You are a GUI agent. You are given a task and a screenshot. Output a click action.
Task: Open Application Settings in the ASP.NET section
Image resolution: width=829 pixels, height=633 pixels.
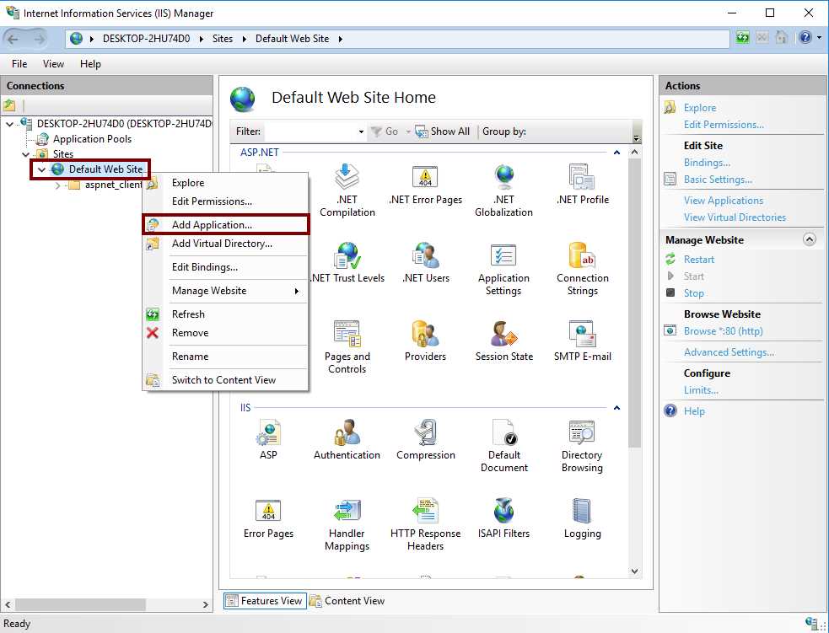click(503, 260)
